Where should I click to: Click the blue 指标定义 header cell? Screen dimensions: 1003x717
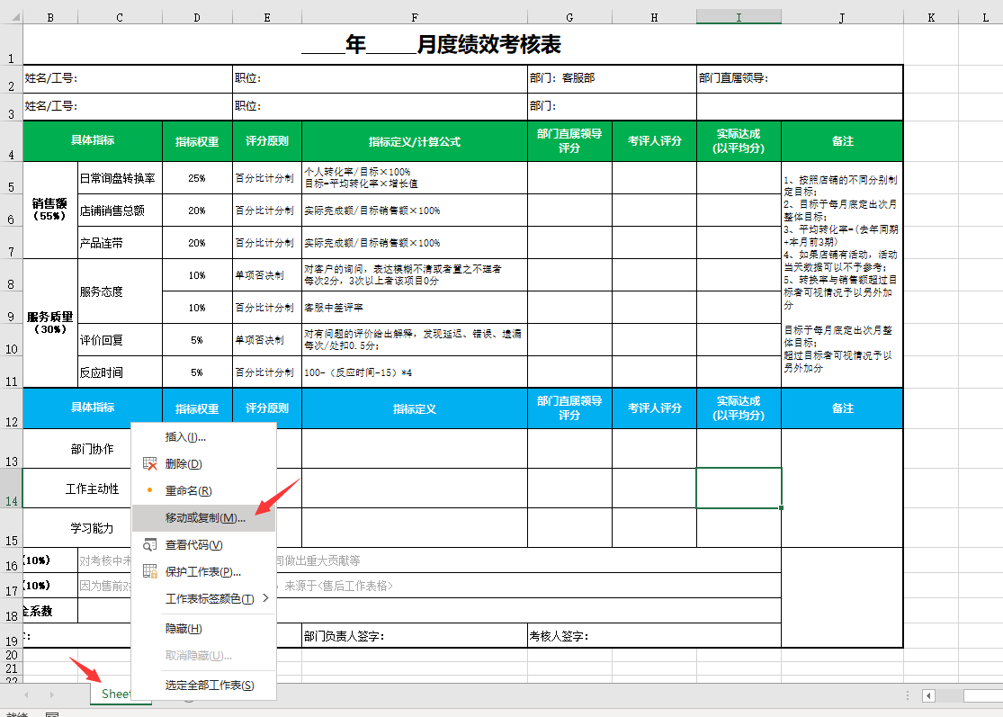(x=415, y=408)
